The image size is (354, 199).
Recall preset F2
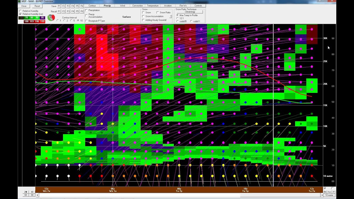tap(64, 11)
